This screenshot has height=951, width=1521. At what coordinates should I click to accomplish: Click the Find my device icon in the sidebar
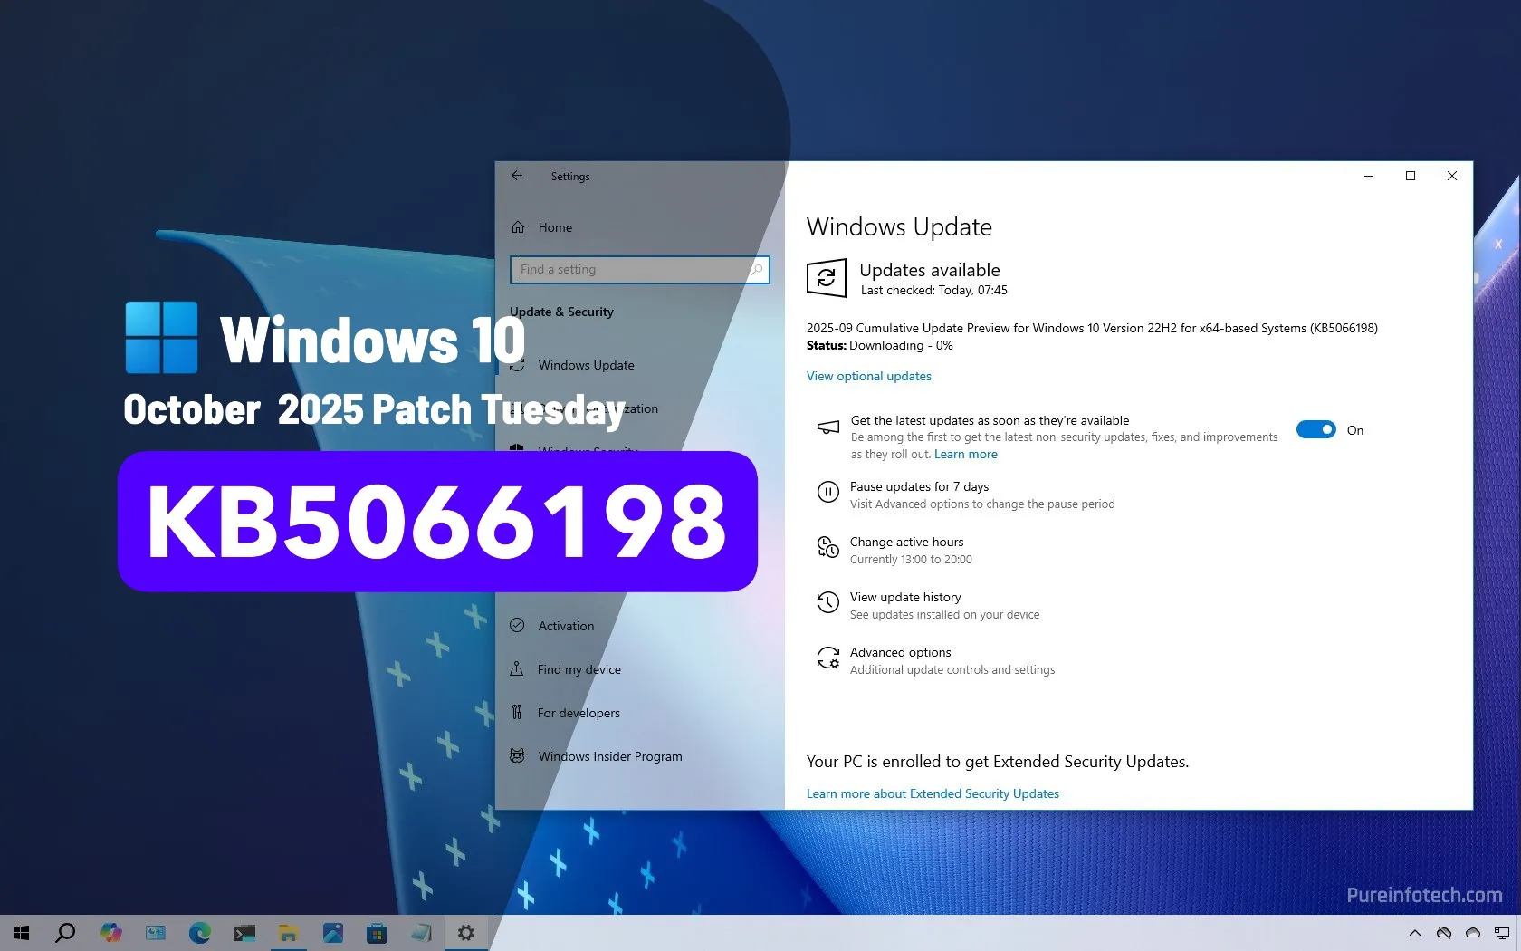point(517,669)
